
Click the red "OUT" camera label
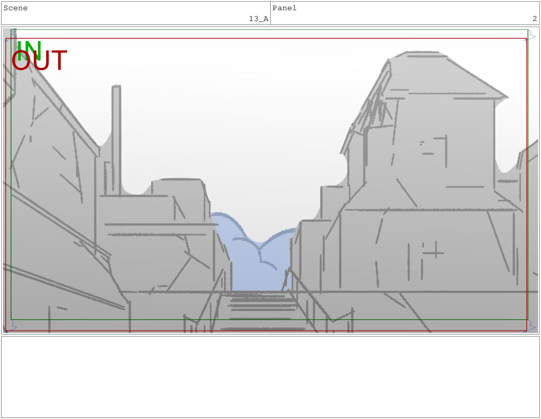click(39, 61)
